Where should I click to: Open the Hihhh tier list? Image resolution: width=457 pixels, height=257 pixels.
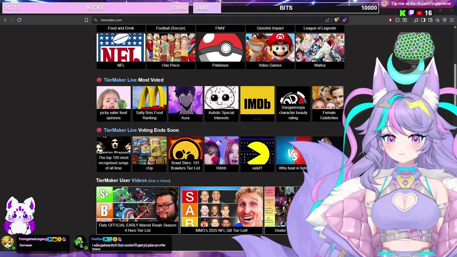[221, 154]
